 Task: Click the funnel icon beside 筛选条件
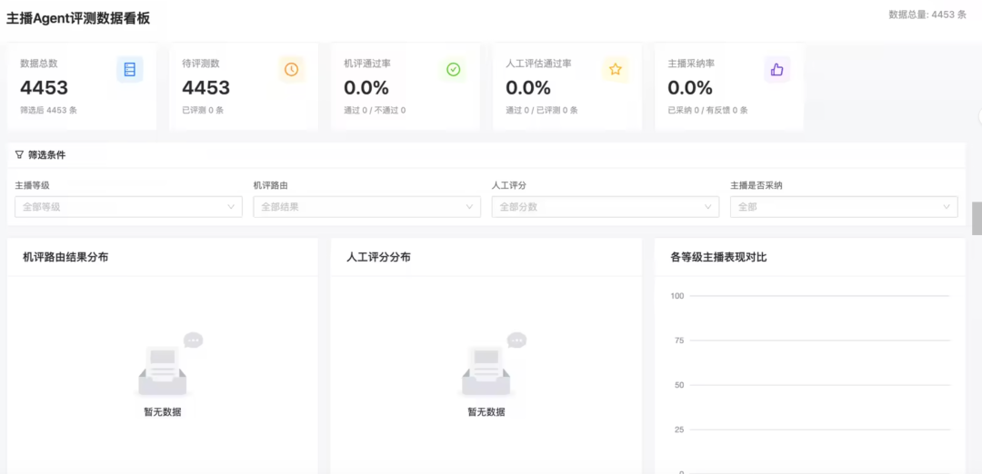(19, 155)
